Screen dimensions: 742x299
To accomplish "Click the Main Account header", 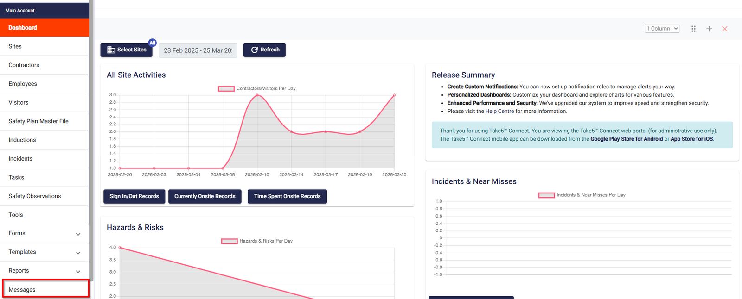I will pyautogui.click(x=45, y=10).
